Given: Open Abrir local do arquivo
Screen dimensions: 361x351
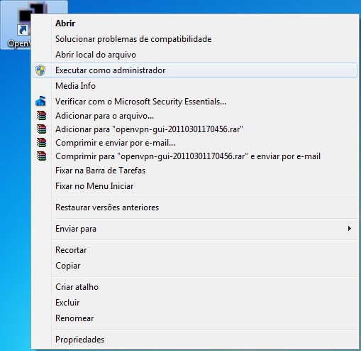Looking at the screenshot, I should tap(195, 55).
